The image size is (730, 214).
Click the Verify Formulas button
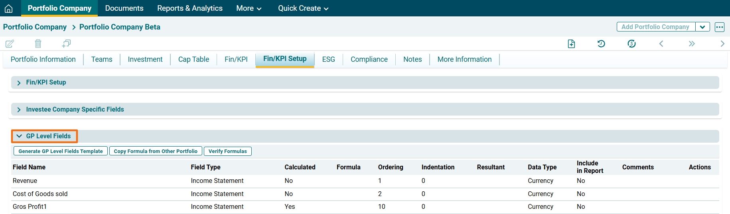tap(227, 151)
